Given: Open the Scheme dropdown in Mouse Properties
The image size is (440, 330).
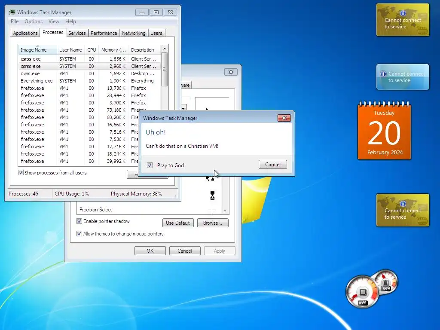Looking at the screenshot, I should click(x=184, y=108).
